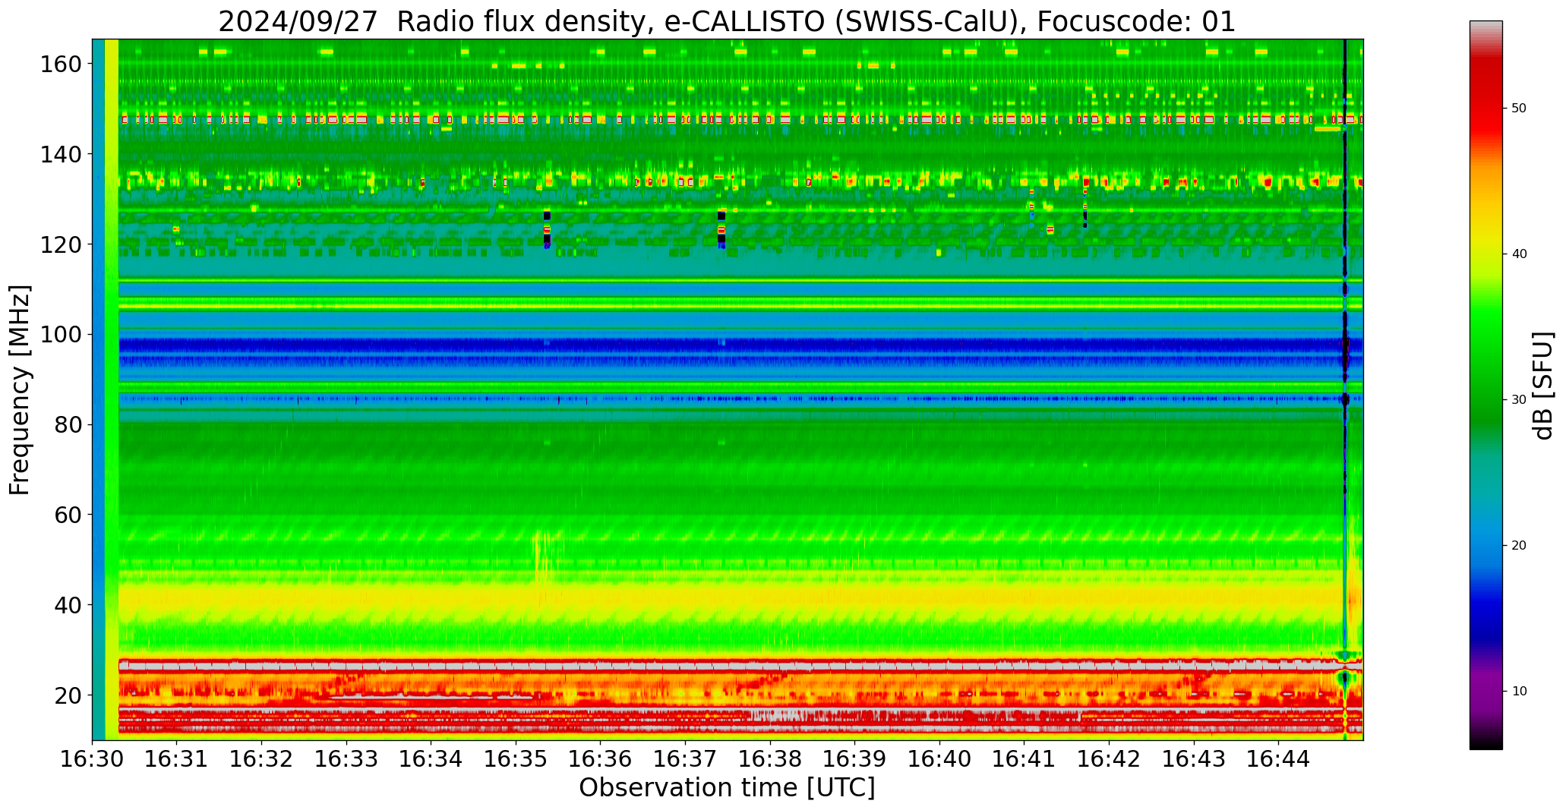Click the colorbar 20 tick label
This screenshot has height=810, width=1566.
click(1519, 546)
